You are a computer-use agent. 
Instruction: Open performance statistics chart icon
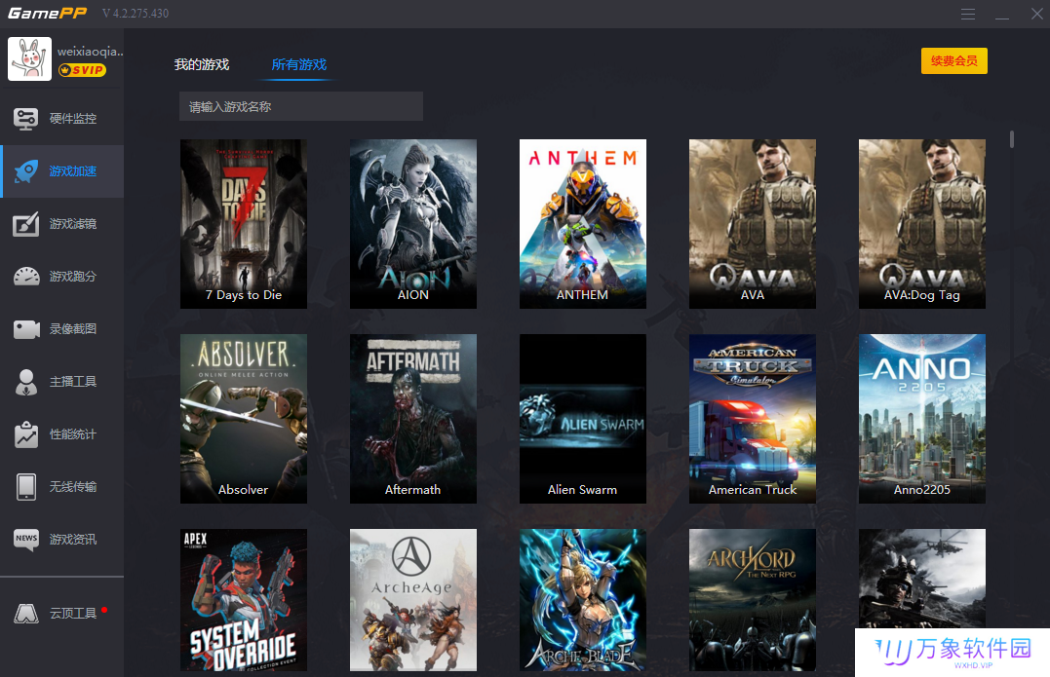[26, 434]
